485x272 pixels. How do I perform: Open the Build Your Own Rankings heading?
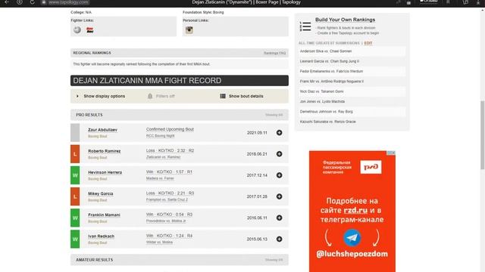(346, 20)
